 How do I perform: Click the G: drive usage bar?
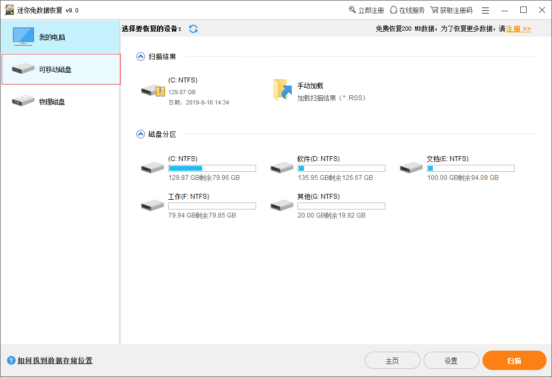(x=341, y=206)
